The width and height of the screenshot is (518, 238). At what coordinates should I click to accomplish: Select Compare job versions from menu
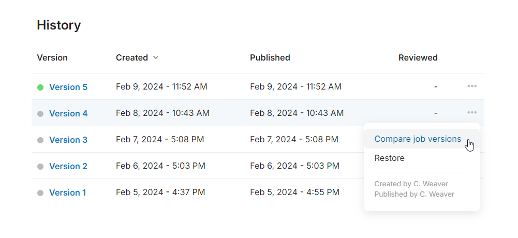[x=418, y=139]
